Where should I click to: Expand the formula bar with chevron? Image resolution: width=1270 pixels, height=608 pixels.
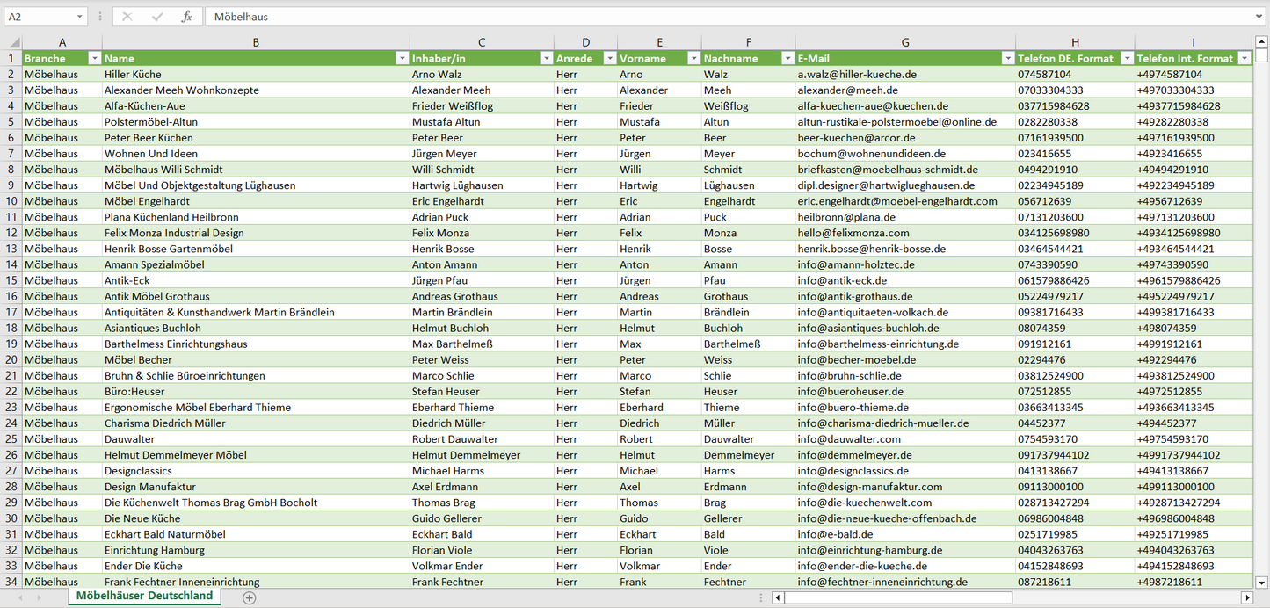1259,17
